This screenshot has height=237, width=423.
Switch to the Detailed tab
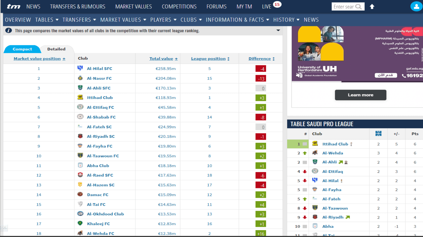(x=56, y=49)
